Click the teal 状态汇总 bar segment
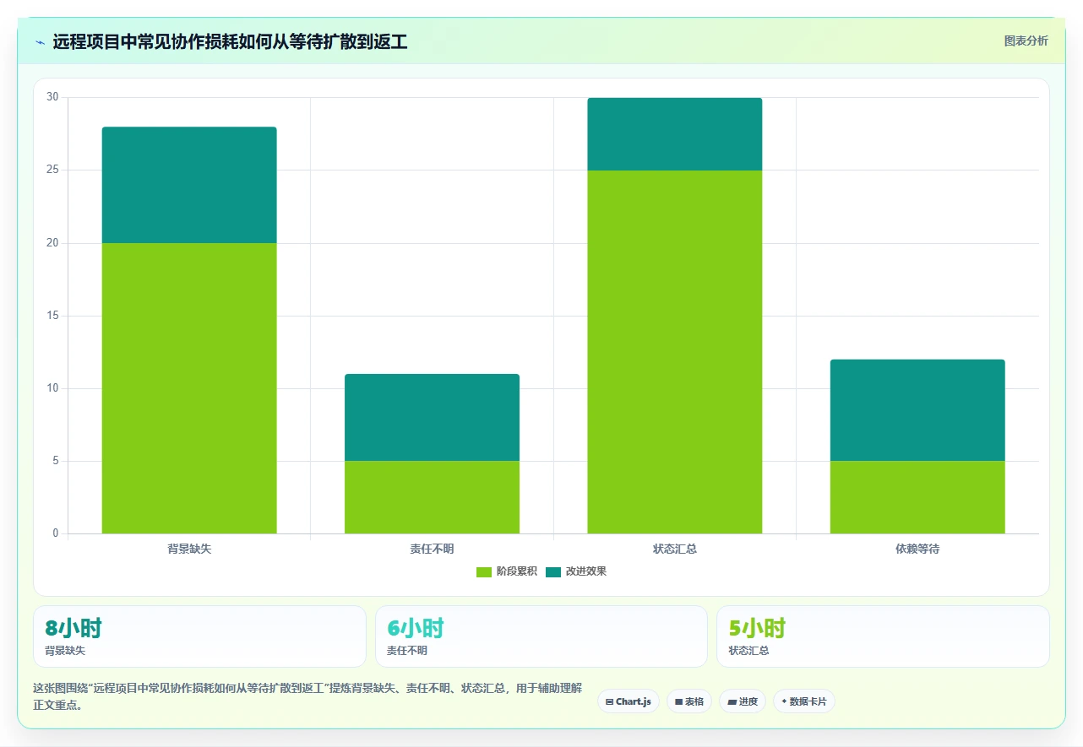The image size is (1083, 747). pyautogui.click(x=675, y=134)
